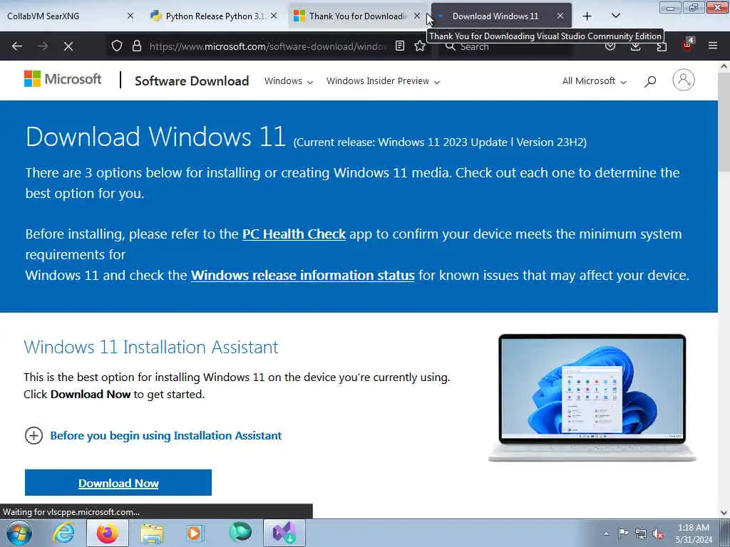Screen dimensions: 730x547
Task: Click the URL address bar
Action: tap(268, 46)
